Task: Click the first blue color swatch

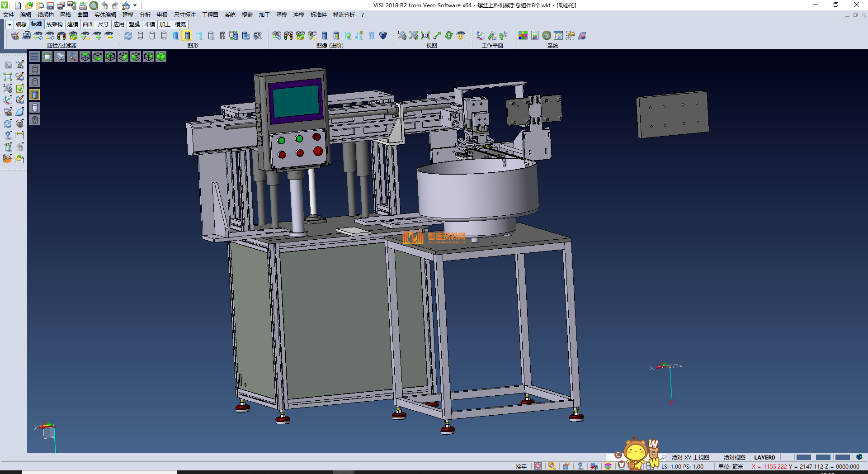Action: [803, 457]
